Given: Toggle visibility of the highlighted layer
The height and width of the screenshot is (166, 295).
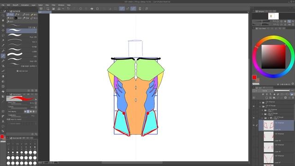Looking at the screenshot, I should [254, 125].
